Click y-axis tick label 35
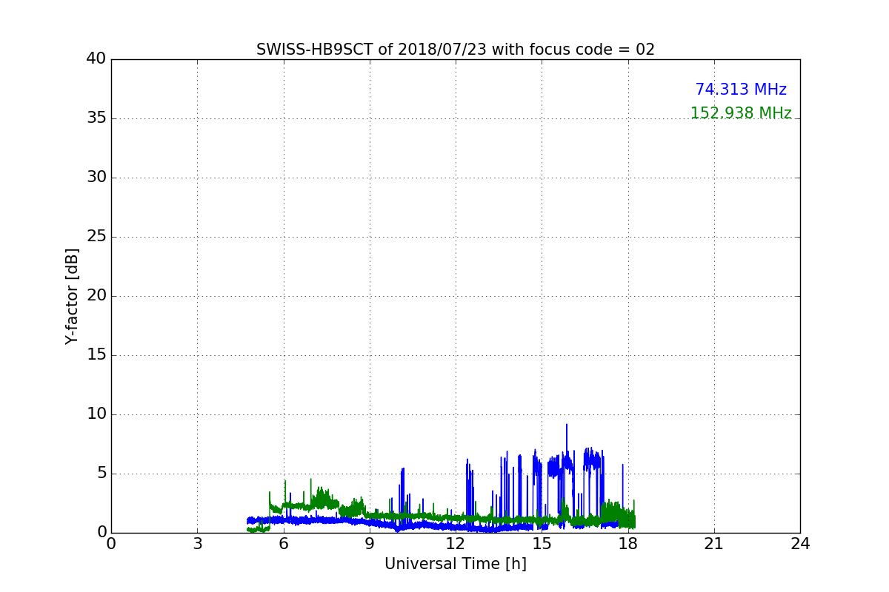Screen dimensions: 889x592 click(x=96, y=118)
